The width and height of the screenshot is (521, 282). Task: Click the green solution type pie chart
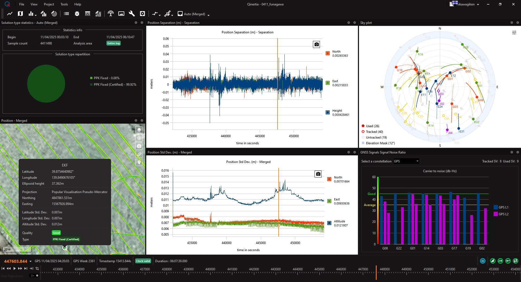tap(46, 84)
